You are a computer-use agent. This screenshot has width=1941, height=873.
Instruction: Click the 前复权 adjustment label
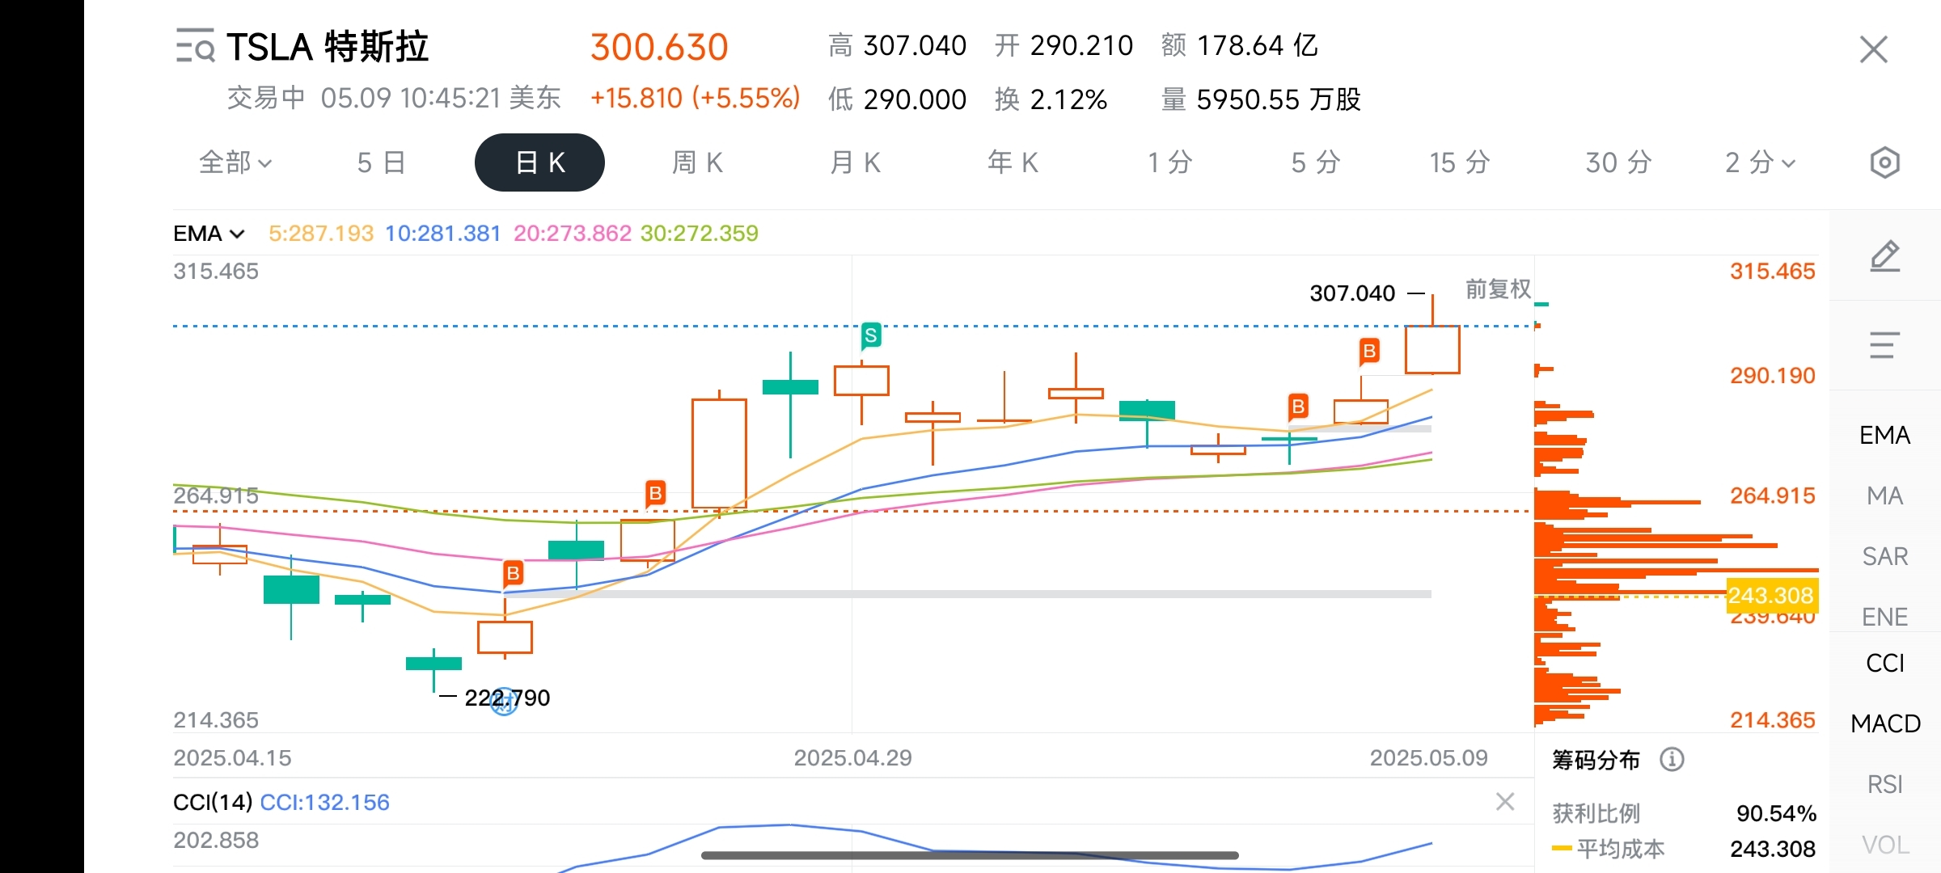(1498, 289)
